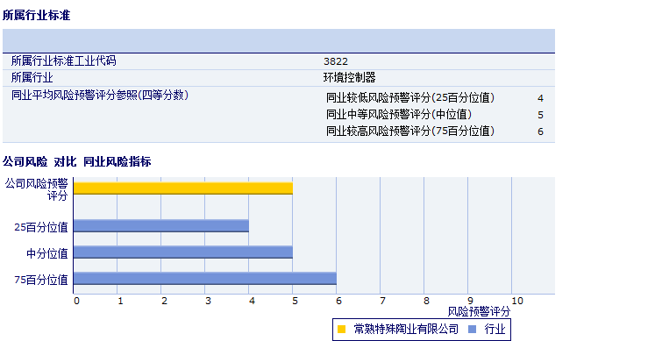The width and height of the screenshot is (655, 341).
Task: Select the yellow 公司风险预警评分 bar
Action: [x=183, y=188]
